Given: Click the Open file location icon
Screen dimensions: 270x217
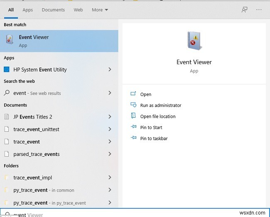Looking at the screenshot, I should (133, 116).
